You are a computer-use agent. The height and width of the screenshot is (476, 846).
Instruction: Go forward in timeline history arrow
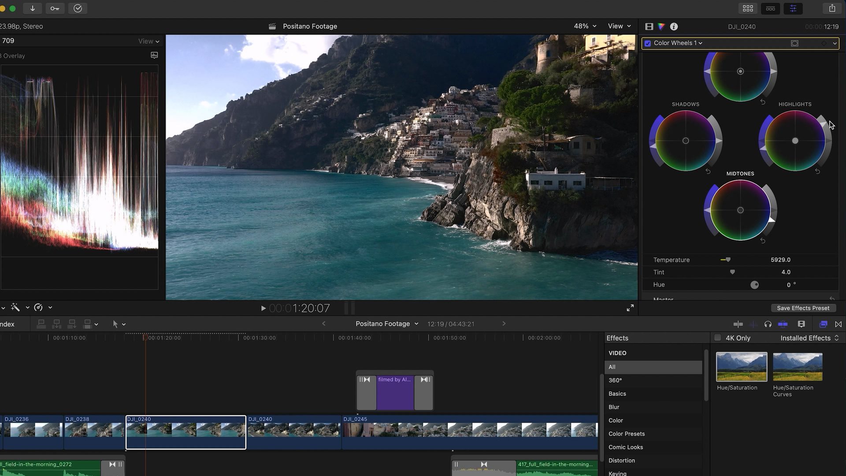[504, 324]
